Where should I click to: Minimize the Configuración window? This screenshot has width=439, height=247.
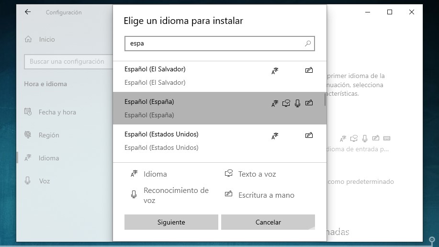[x=368, y=12]
